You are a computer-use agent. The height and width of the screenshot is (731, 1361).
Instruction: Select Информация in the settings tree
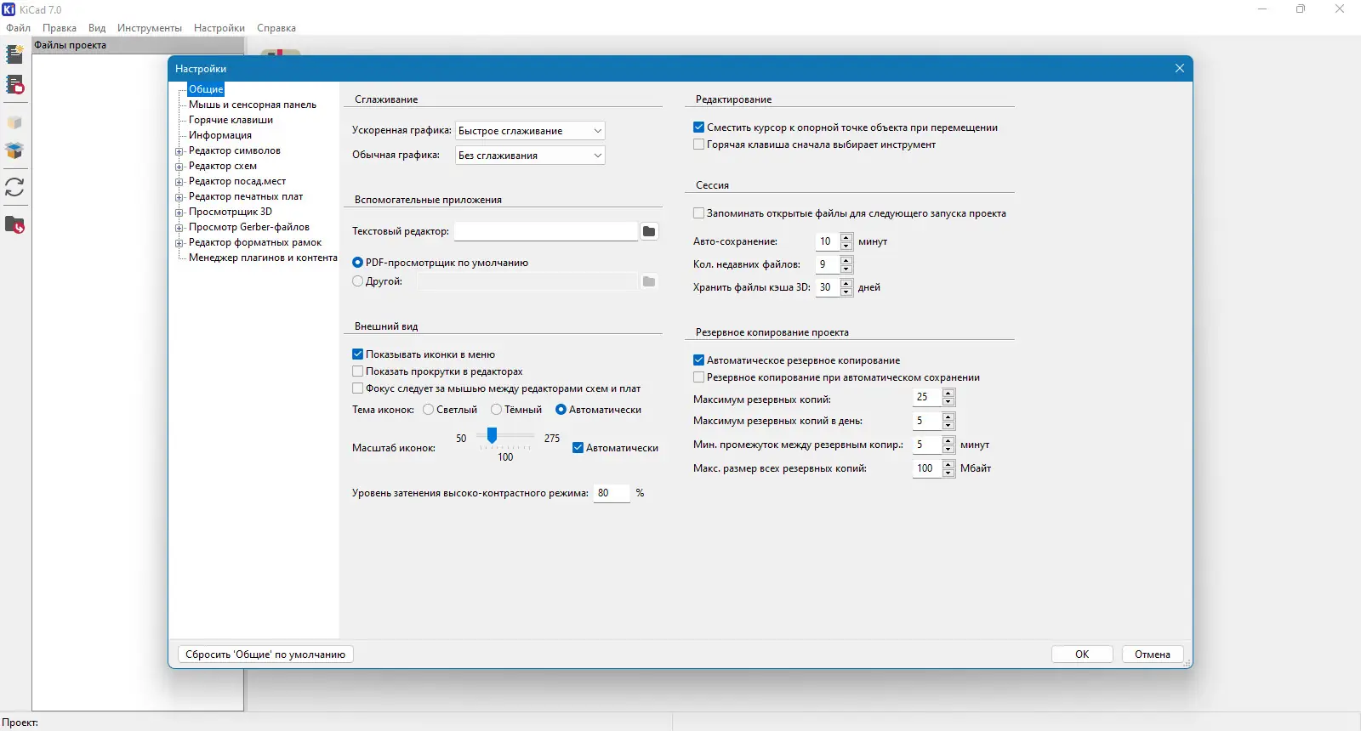tap(220, 135)
